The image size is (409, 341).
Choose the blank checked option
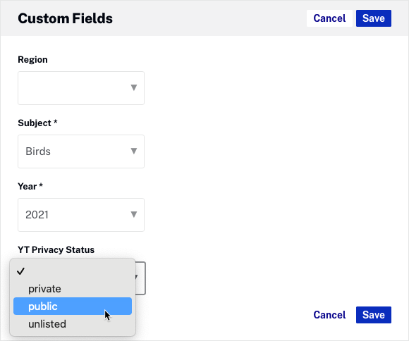[73, 271]
